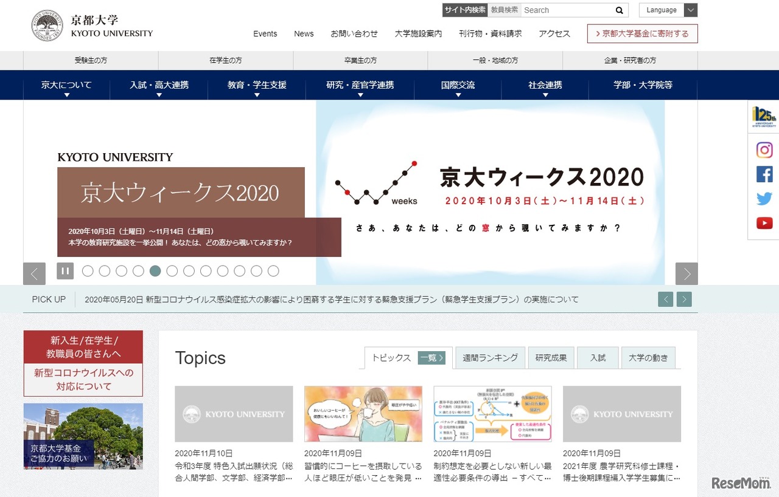Pause the banner slideshow
This screenshot has height=497, width=779.
pos(65,271)
